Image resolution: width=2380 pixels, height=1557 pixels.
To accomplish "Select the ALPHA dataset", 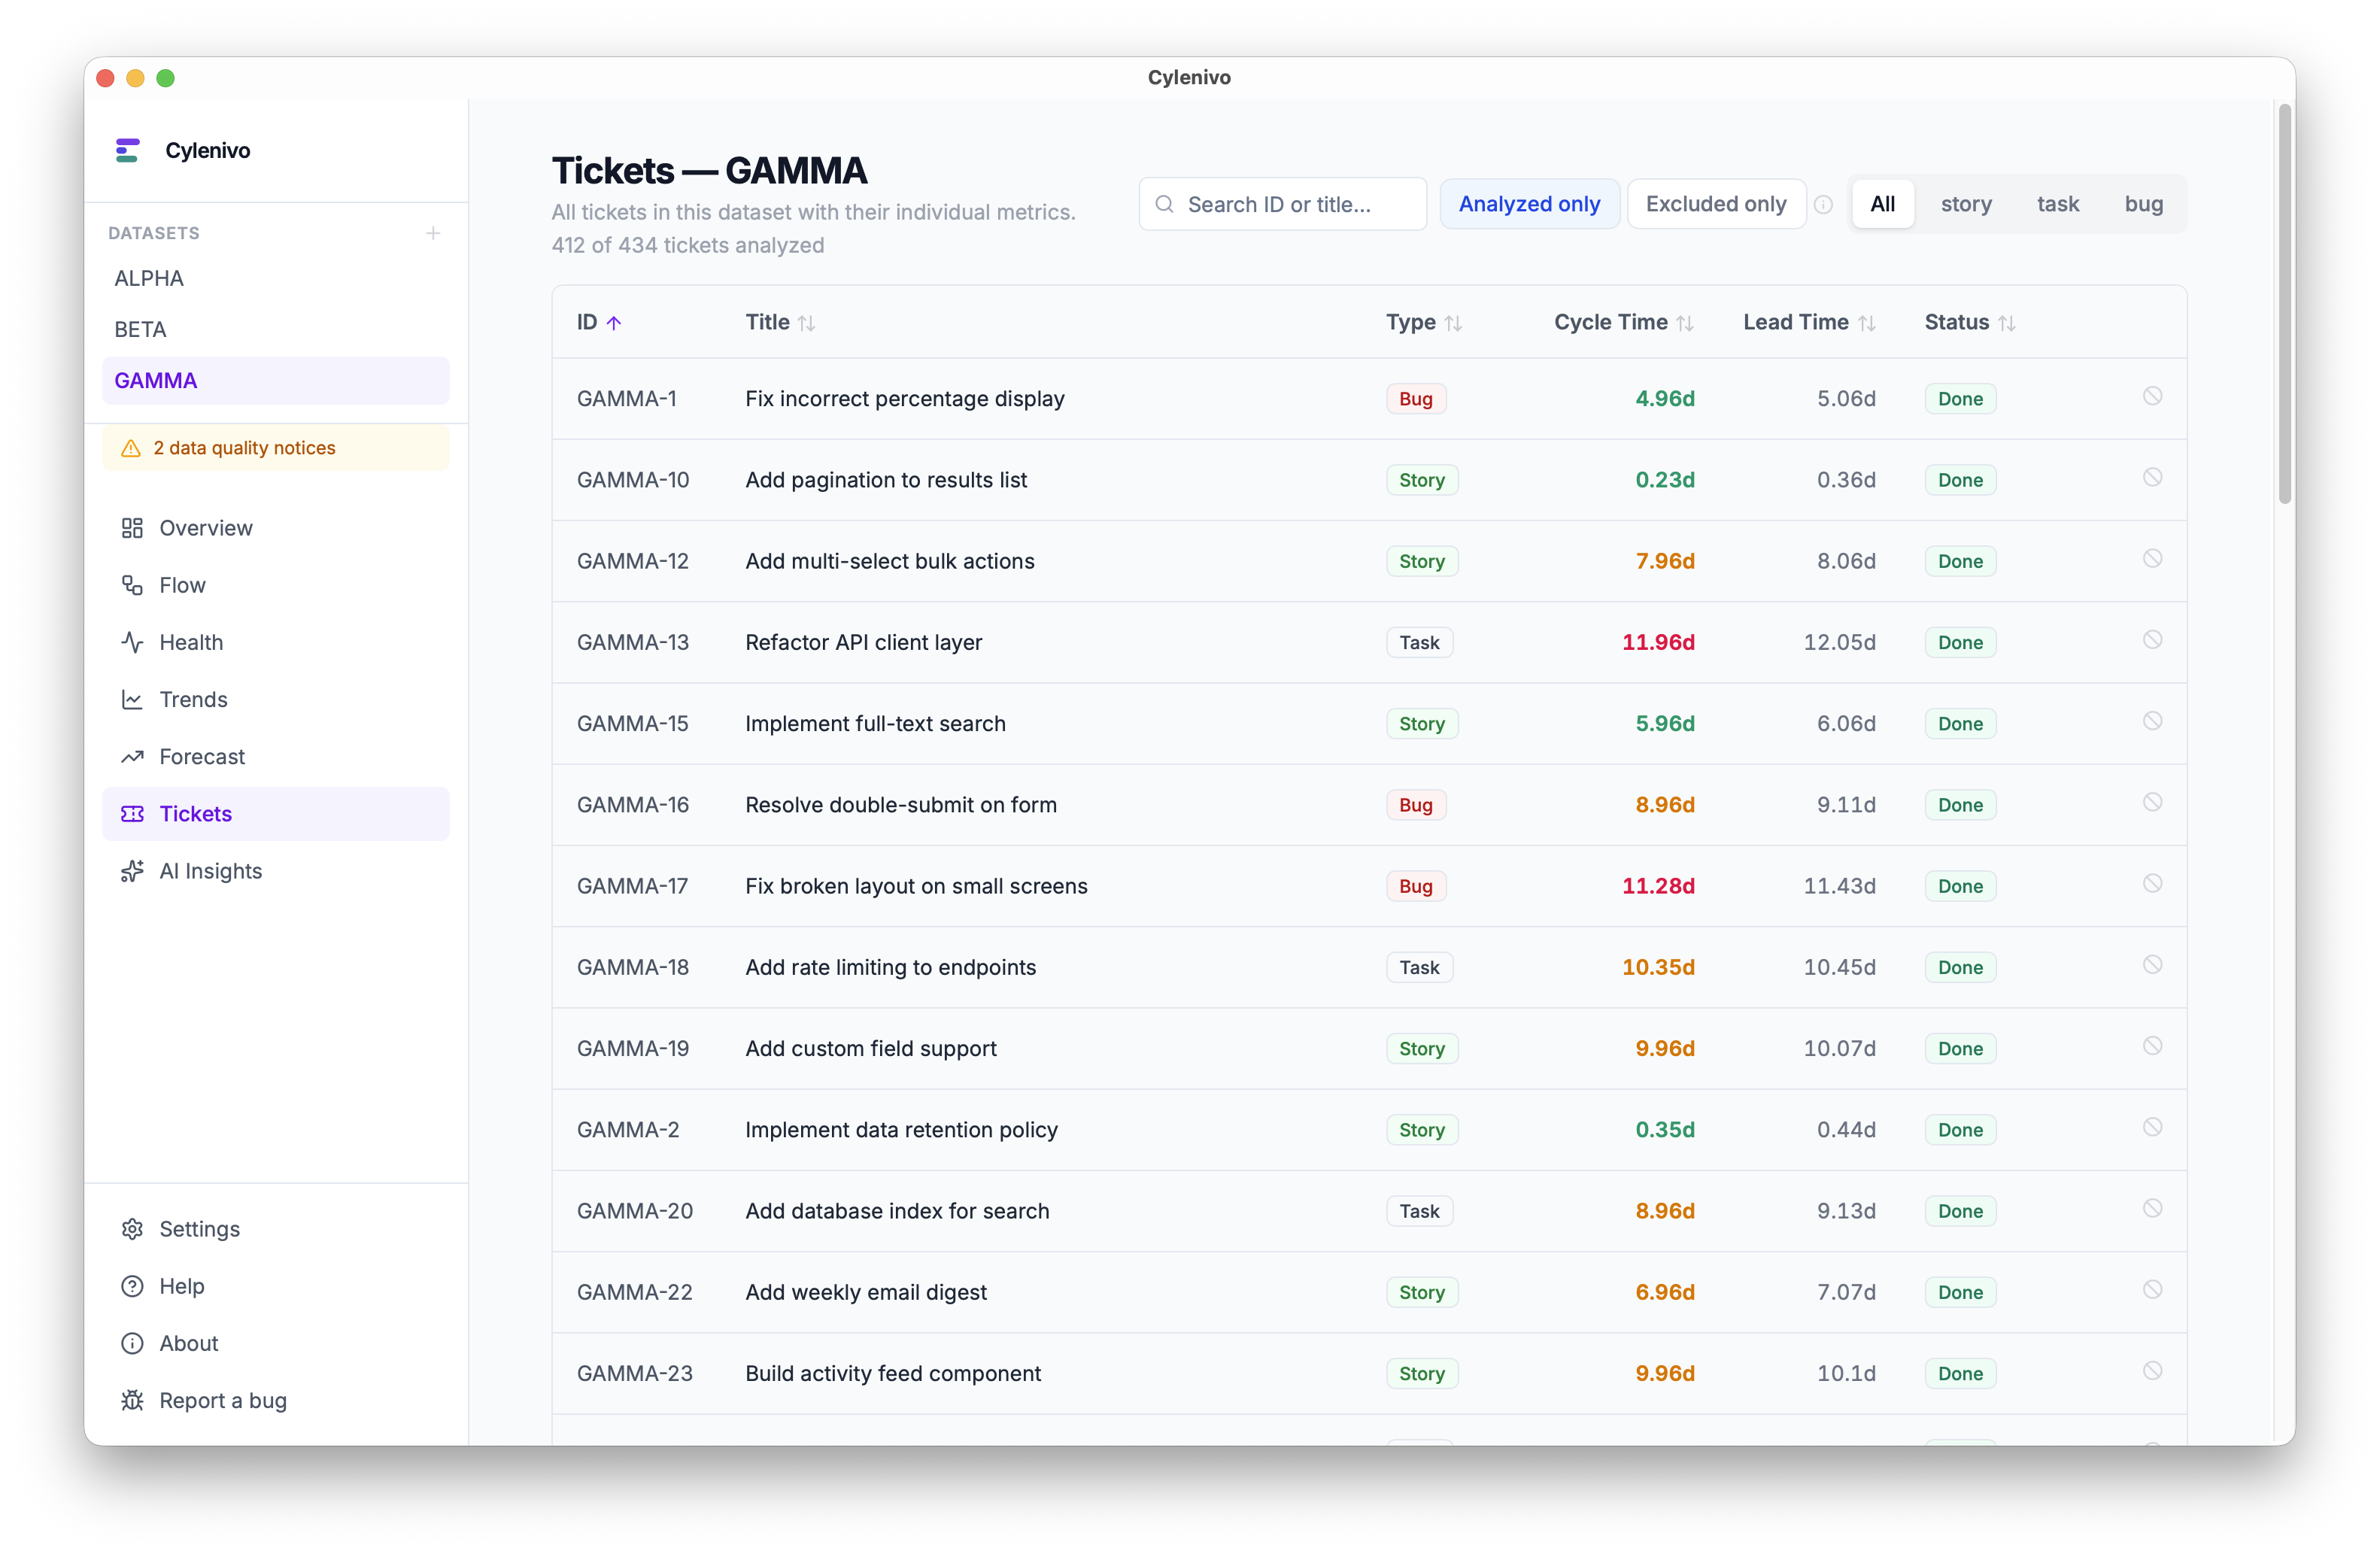I will (149, 278).
